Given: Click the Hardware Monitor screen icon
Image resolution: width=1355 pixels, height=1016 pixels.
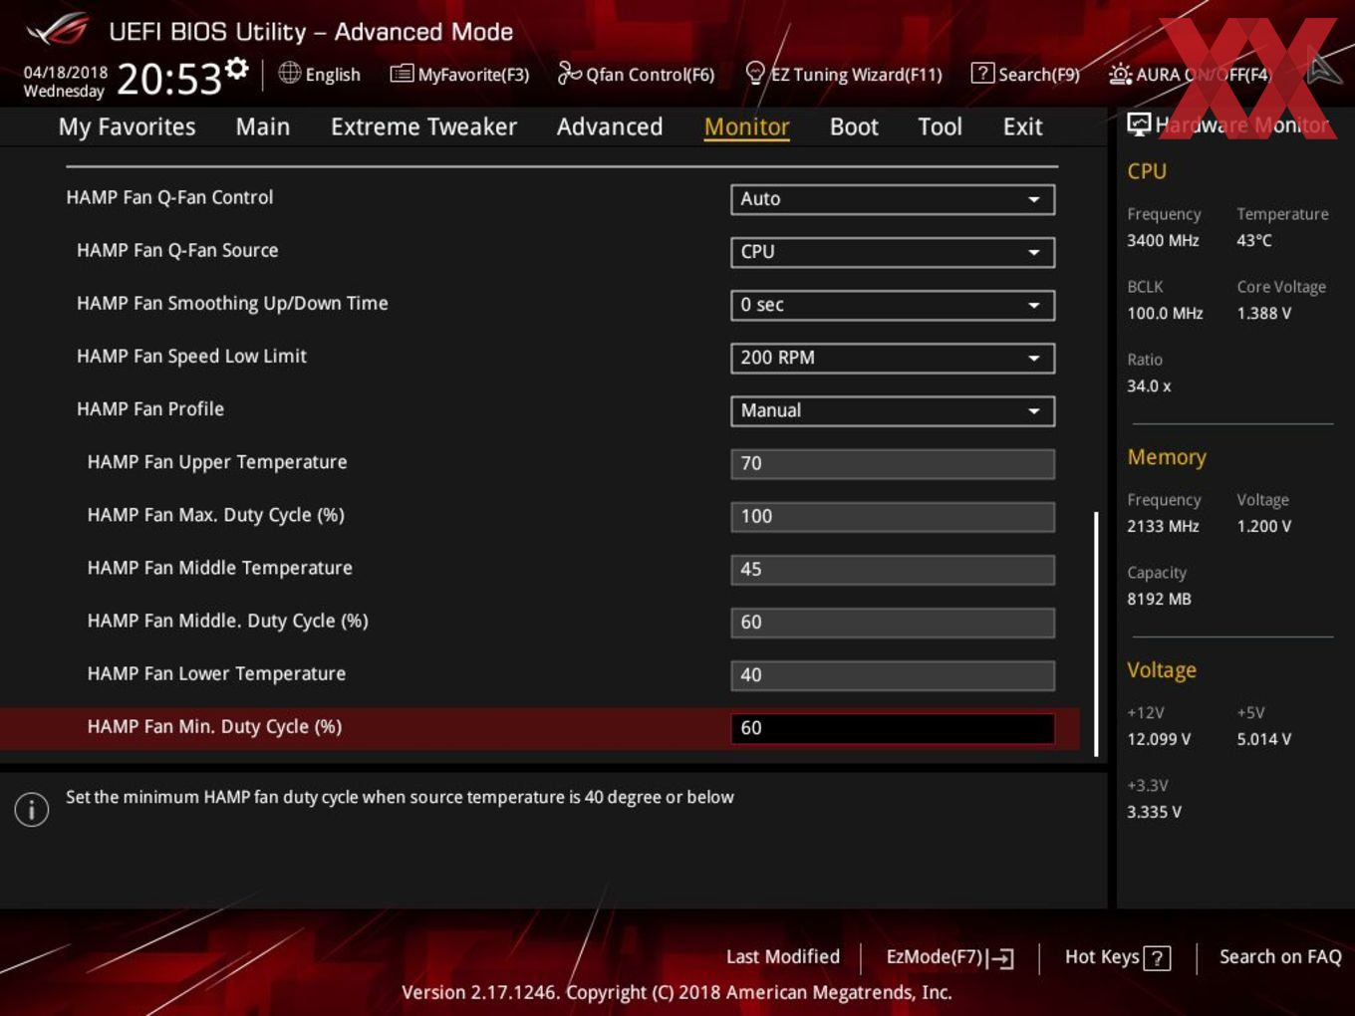Looking at the screenshot, I should click(1139, 124).
